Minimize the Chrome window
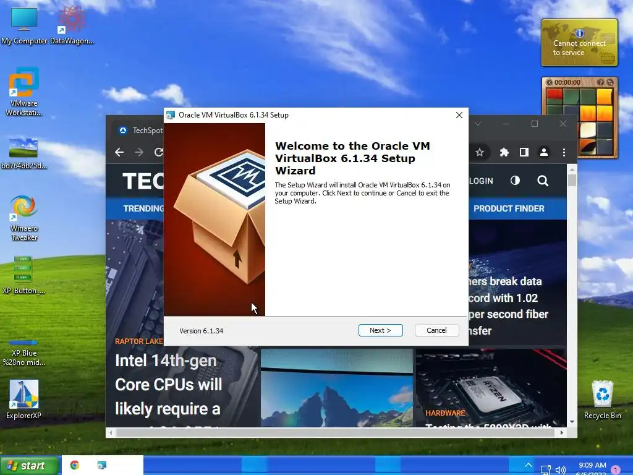The image size is (633, 475). pos(506,124)
